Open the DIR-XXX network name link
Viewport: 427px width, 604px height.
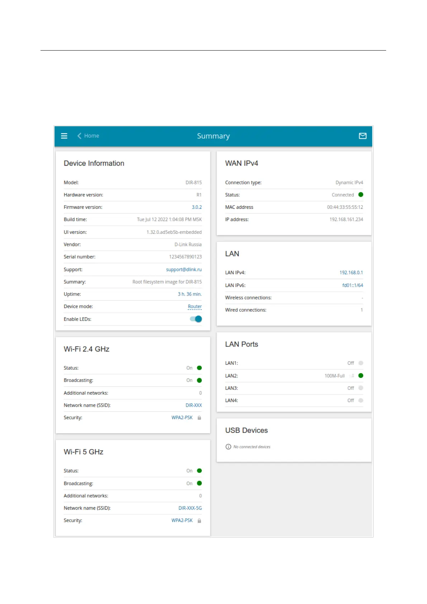(x=194, y=405)
